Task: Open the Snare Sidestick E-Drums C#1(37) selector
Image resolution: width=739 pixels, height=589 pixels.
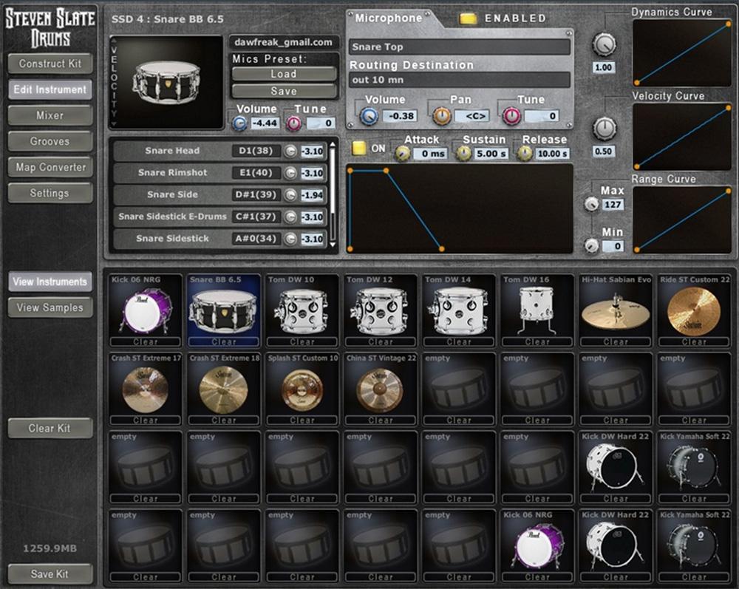Action: click(256, 217)
